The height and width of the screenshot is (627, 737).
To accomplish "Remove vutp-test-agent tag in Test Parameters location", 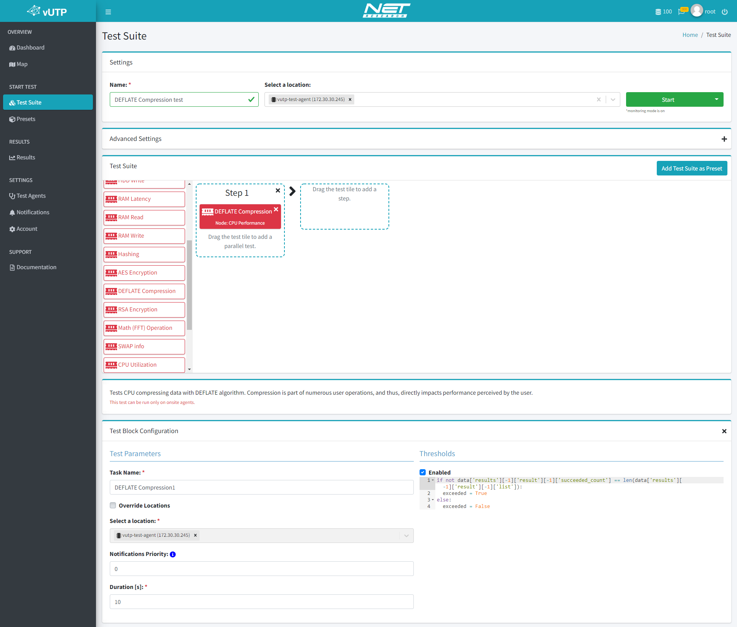I will [195, 535].
